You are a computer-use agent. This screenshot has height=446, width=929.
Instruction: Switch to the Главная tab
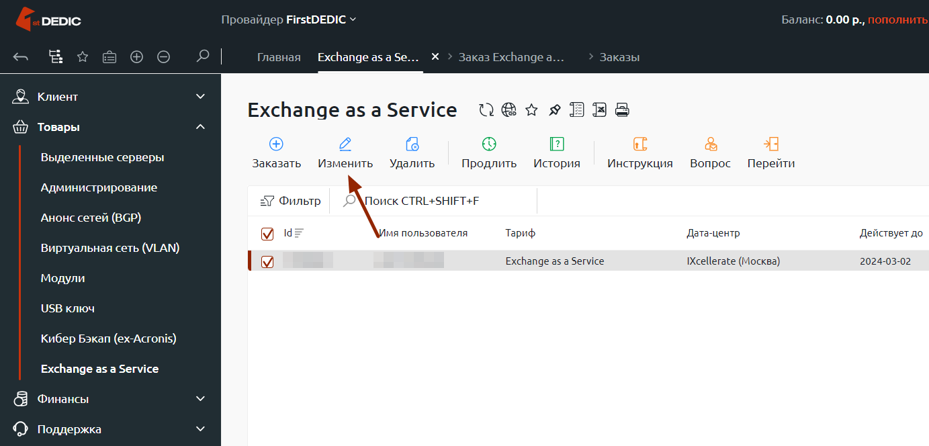(279, 57)
